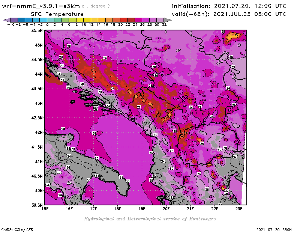The width and height of the screenshot is (300, 232).
Task: Click the 39.5N latitude axis label
Action: pos(36,205)
